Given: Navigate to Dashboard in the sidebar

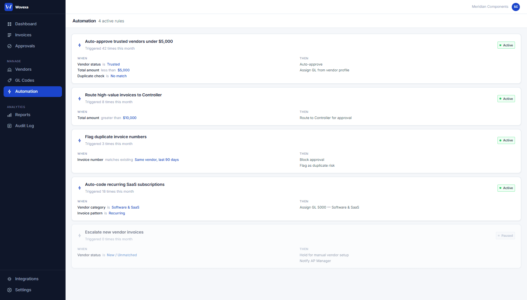Looking at the screenshot, I should 26,24.
